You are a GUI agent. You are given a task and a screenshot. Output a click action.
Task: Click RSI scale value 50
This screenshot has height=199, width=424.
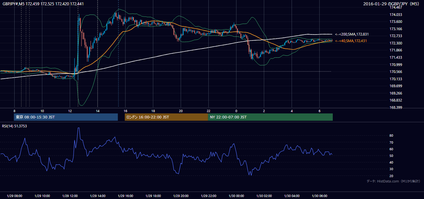pyautogui.click(x=391, y=156)
